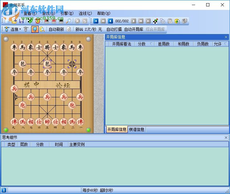Toggle 自动刷新 auto refresh

click(56, 29)
